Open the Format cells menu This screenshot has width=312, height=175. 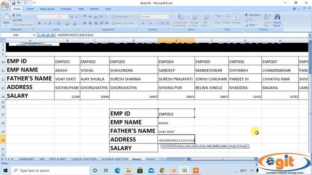click(x=236, y=18)
